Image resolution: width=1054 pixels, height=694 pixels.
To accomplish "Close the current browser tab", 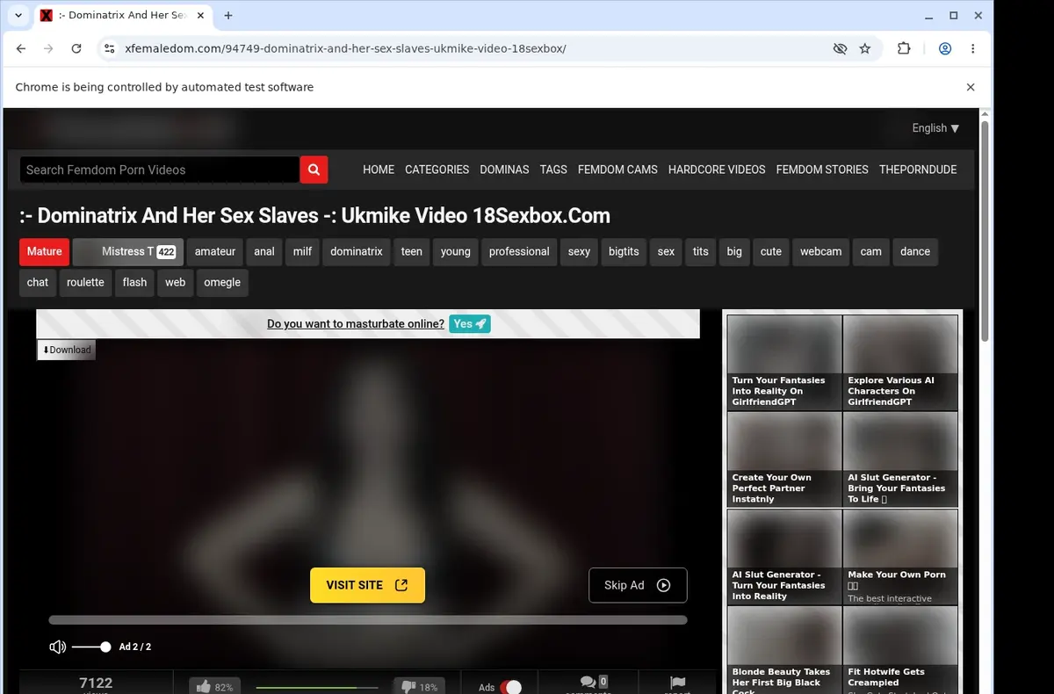I will point(199,15).
